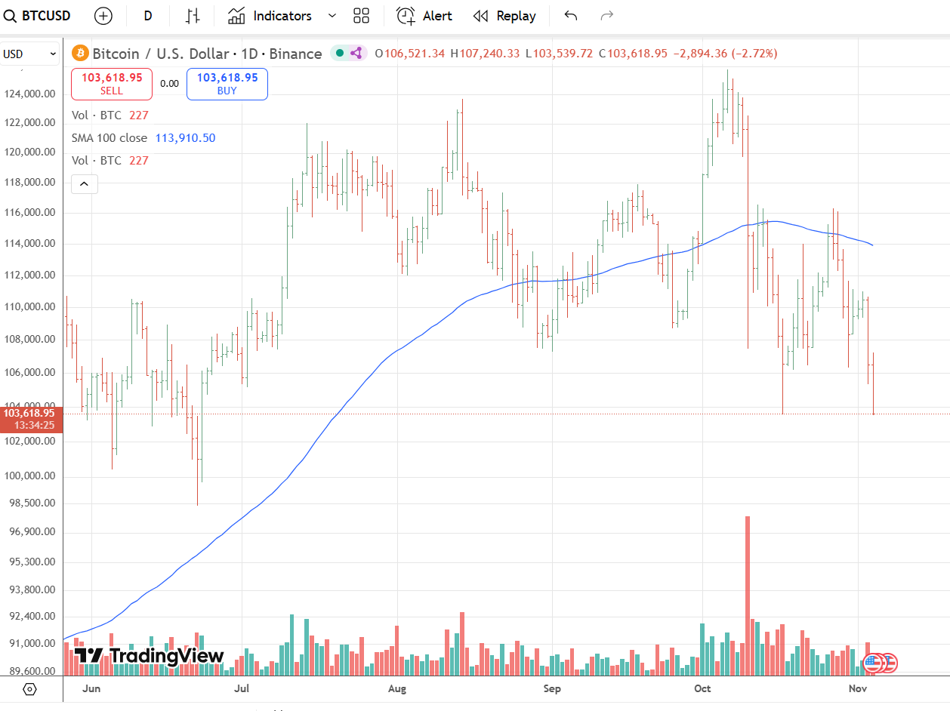
Task: Expand the indicator templates chevron
Action: pyautogui.click(x=332, y=16)
